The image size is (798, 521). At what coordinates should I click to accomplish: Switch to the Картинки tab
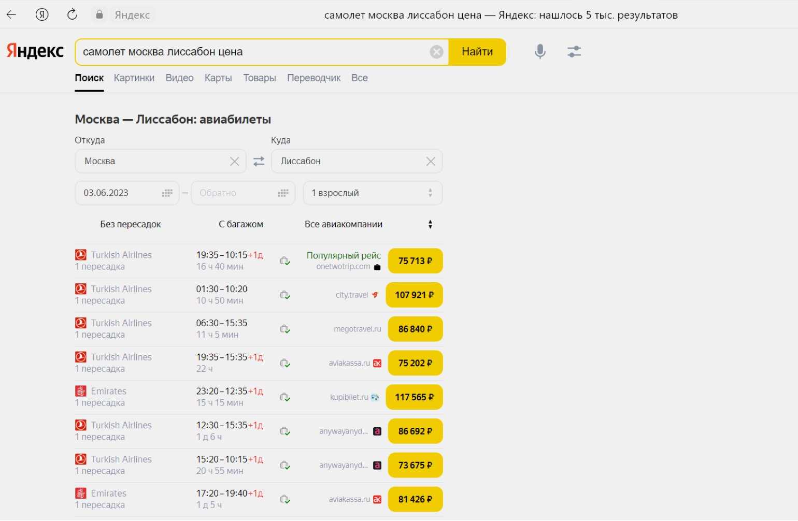134,78
